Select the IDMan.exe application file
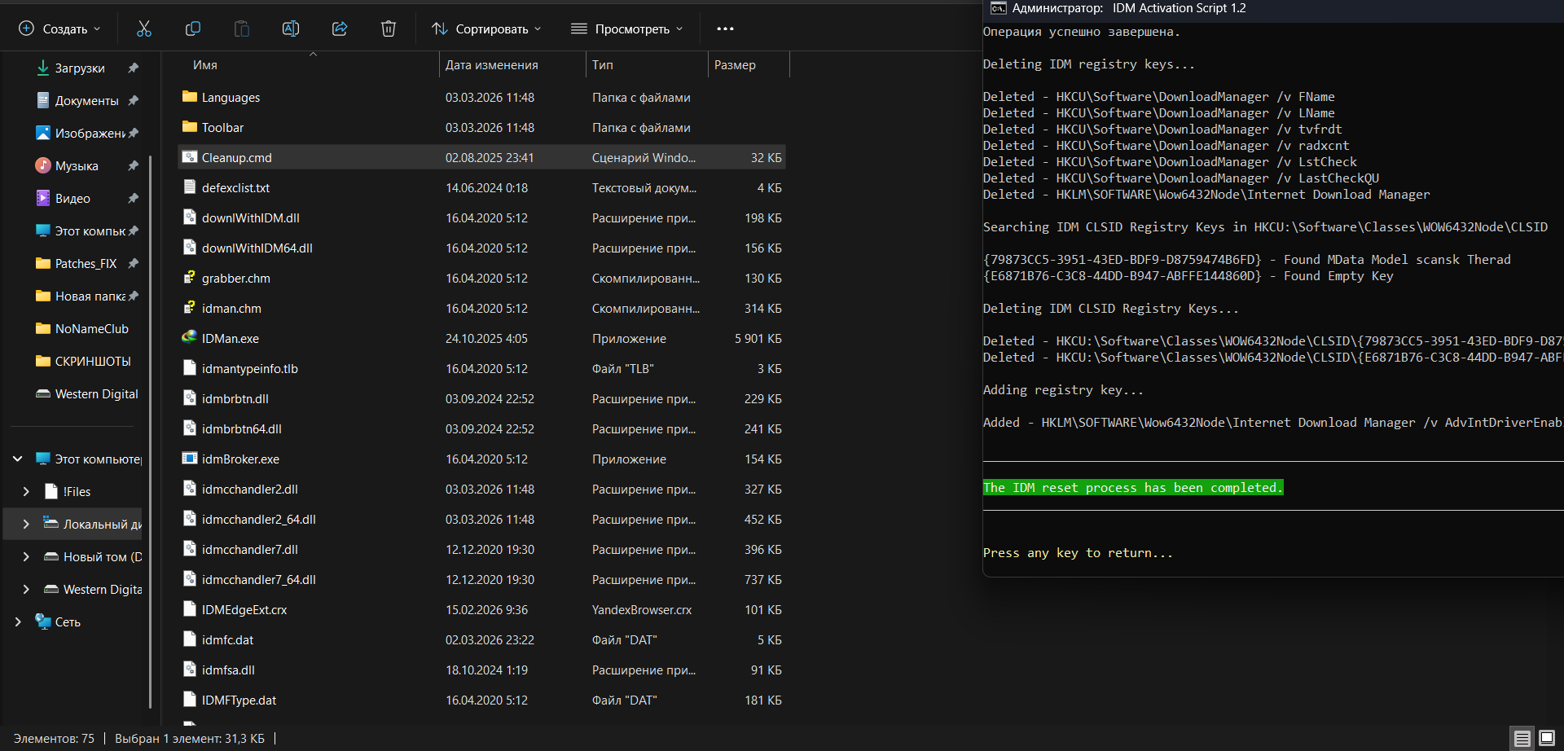Image resolution: width=1564 pixels, height=751 pixels. [x=231, y=339]
